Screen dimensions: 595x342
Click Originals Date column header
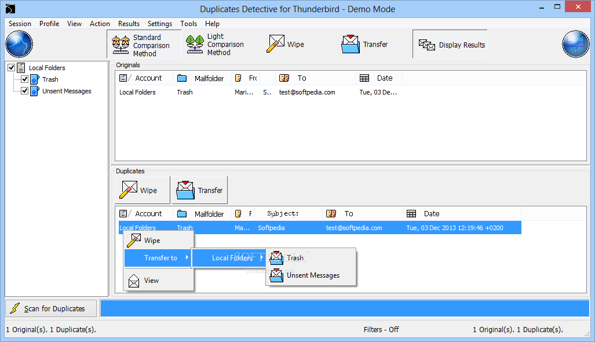(379, 78)
